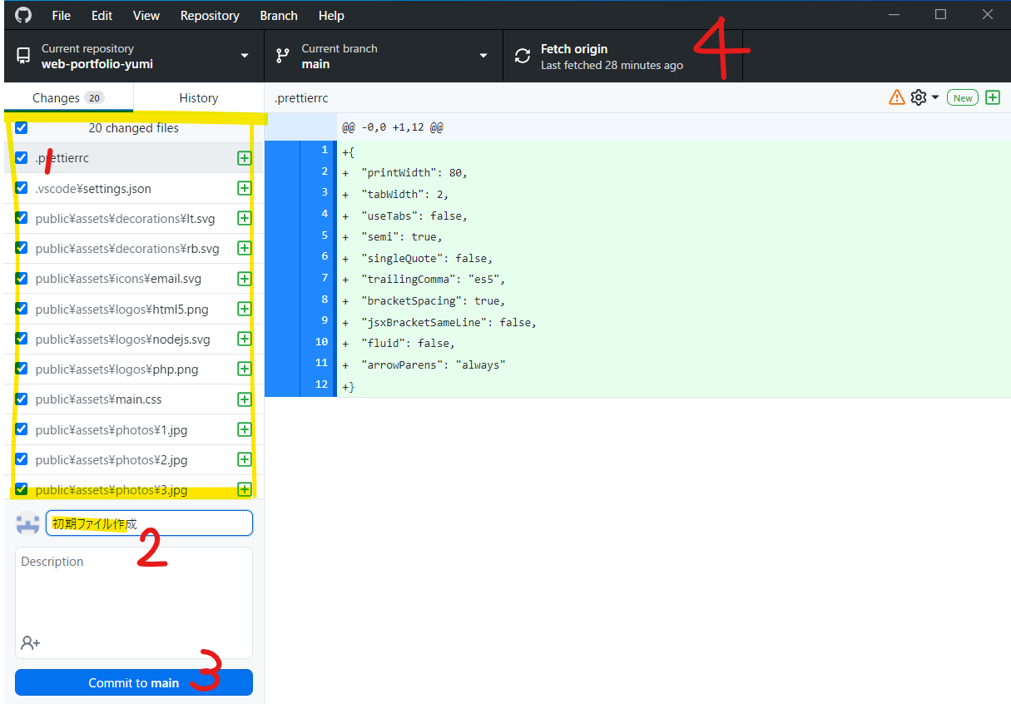
Task: Click the added-file icon on main.css row
Action: [x=245, y=399]
